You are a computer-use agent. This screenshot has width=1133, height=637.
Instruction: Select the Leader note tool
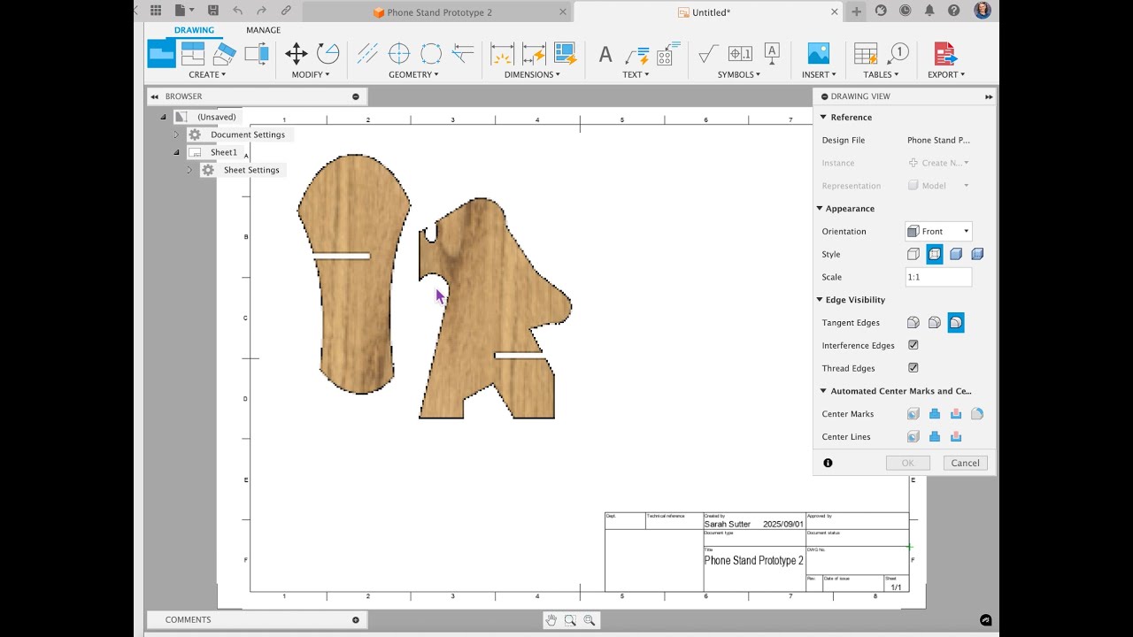pos(637,54)
